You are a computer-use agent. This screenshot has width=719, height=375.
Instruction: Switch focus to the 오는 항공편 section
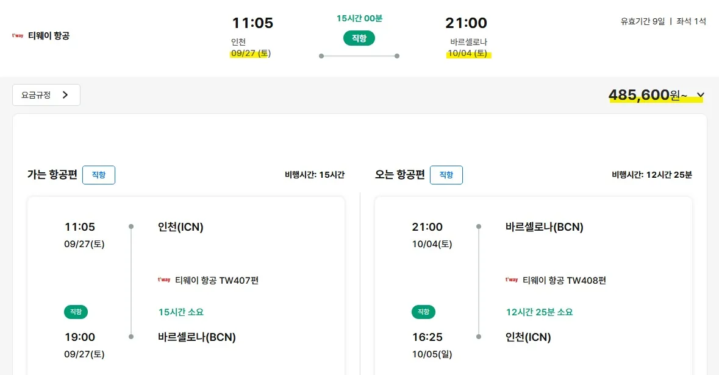pyautogui.click(x=399, y=175)
